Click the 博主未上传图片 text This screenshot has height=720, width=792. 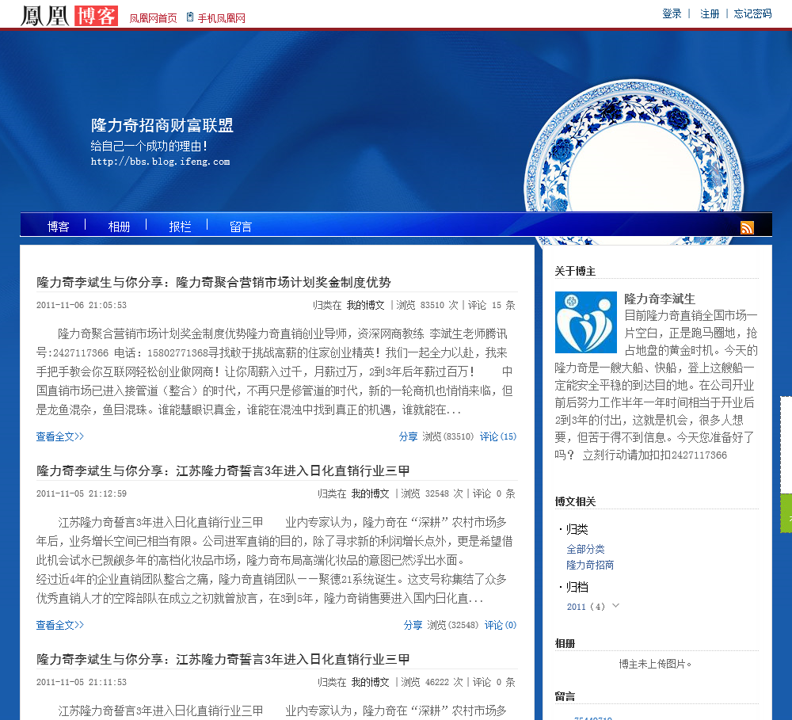(655, 664)
